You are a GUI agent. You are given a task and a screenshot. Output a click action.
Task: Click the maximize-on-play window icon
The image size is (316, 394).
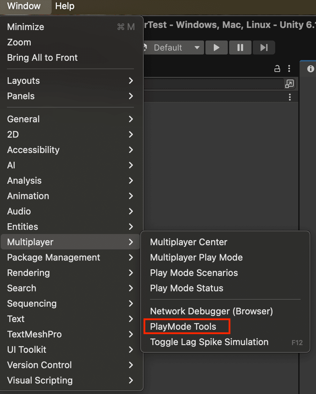[x=289, y=84]
